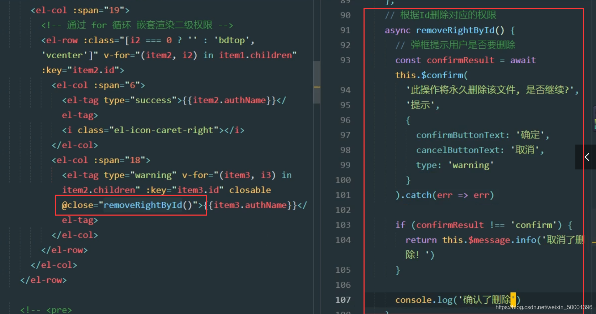The width and height of the screenshot is (596, 314).
Task: Click 'type="success"' attribute in el-tag
Action: point(140,100)
